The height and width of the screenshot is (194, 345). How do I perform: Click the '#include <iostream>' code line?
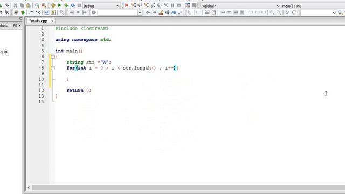(x=82, y=29)
